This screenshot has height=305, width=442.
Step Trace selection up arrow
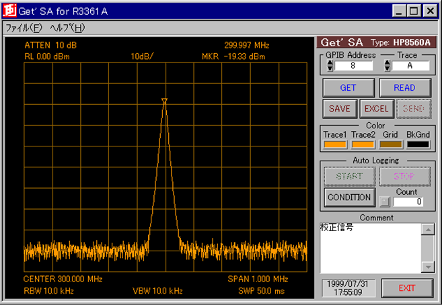388,63
